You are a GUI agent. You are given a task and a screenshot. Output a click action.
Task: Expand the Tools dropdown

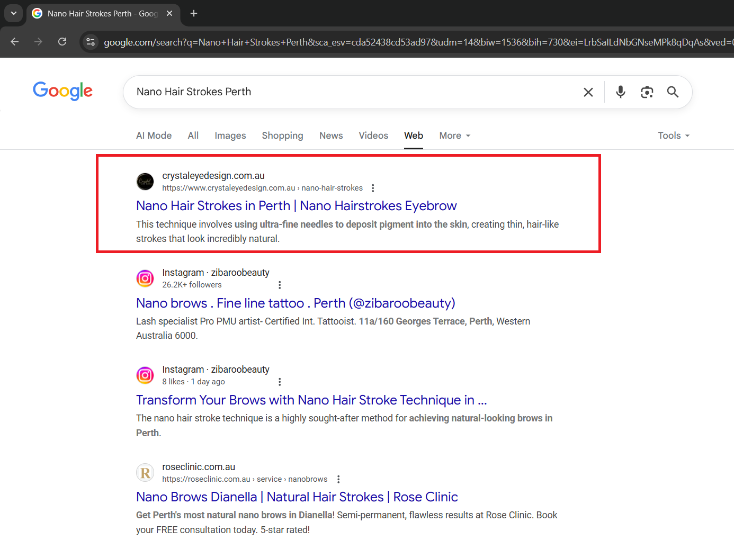click(673, 136)
